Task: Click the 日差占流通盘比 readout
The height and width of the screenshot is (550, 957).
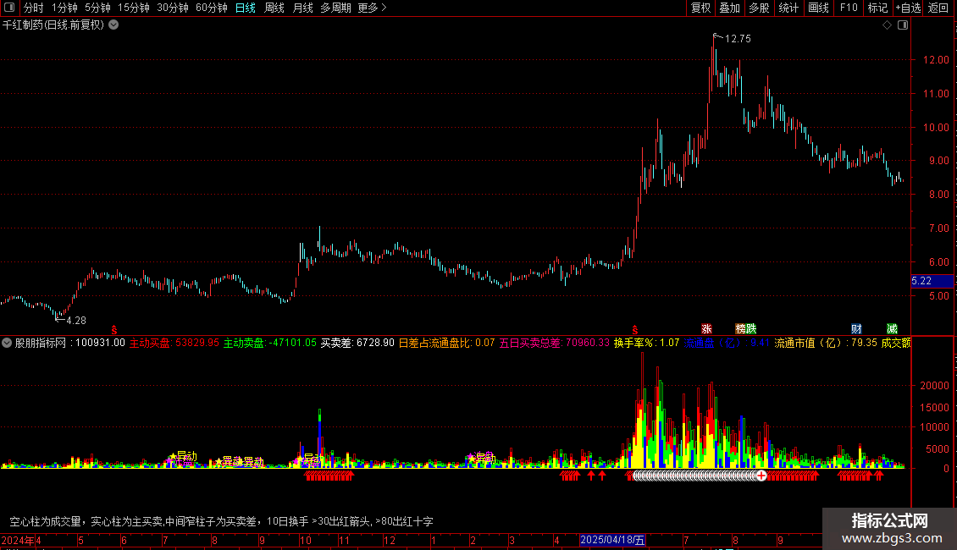Action: (447, 343)
